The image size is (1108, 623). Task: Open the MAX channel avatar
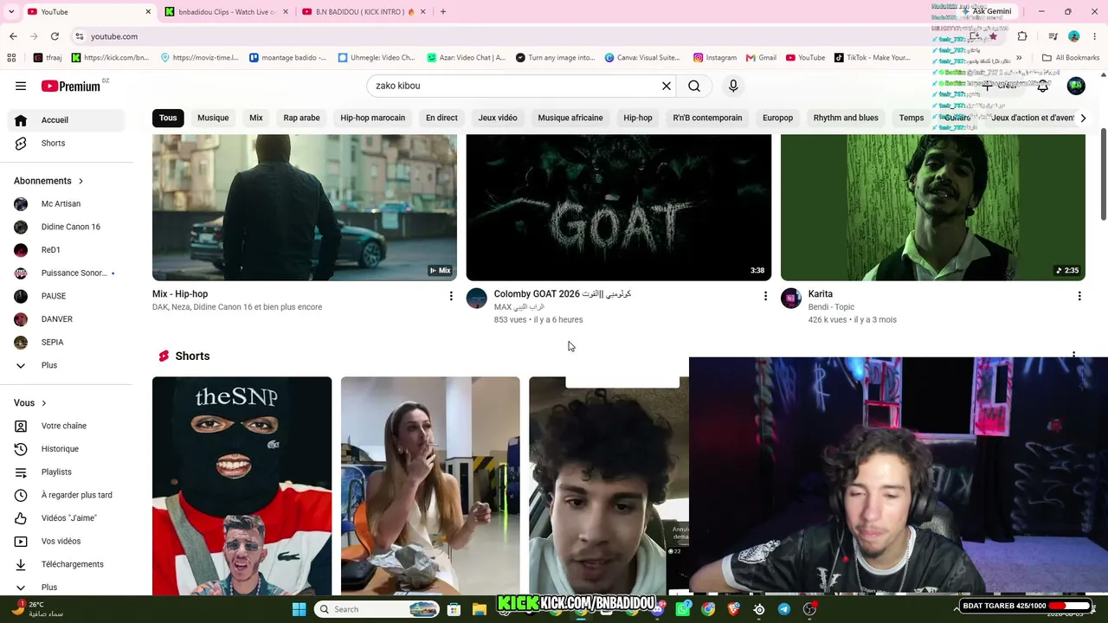coord(477,299)
